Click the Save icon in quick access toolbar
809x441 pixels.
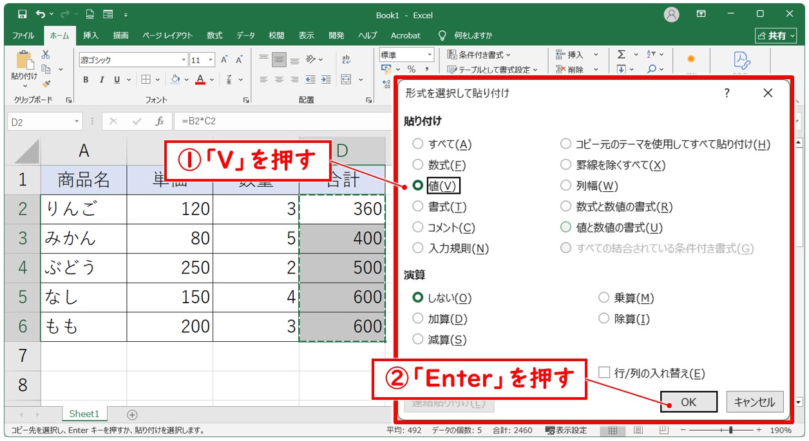[x=23, y=14]
